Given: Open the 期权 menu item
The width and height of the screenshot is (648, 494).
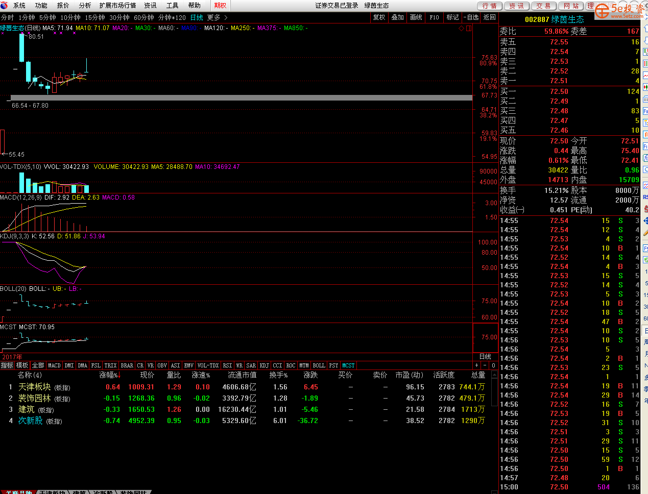Looking at the screenshot, I should point(221,6).
